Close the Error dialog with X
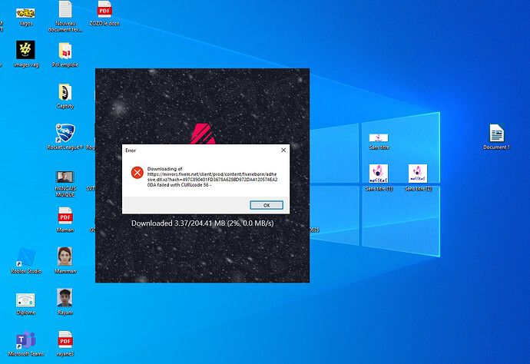The height and width of the screenshot is (364, 530). click(x=283, y=150)
